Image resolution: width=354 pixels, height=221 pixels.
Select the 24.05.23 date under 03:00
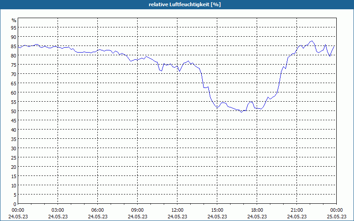[x=58, y=217]
